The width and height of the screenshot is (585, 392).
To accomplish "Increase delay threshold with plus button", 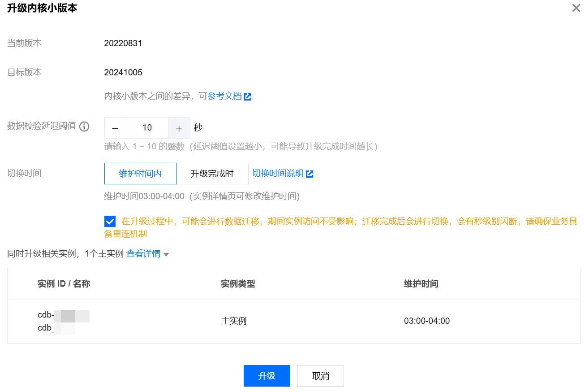I will click(179, 128).
